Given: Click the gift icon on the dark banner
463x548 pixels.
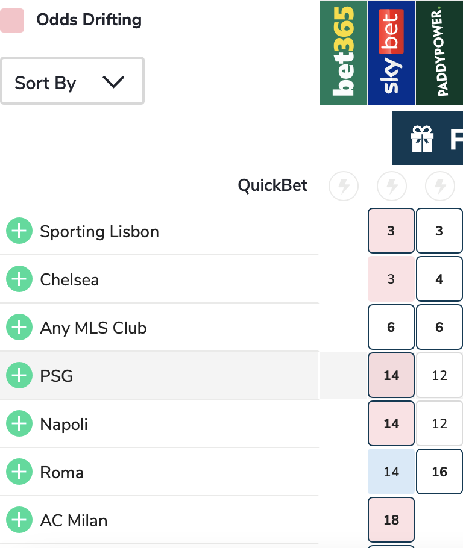Looking at the screenshot, I should coord(422,139).
